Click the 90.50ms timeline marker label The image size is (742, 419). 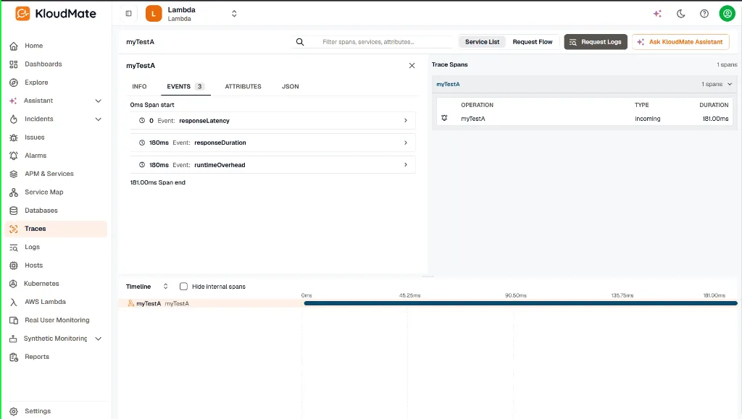point(515,296)
